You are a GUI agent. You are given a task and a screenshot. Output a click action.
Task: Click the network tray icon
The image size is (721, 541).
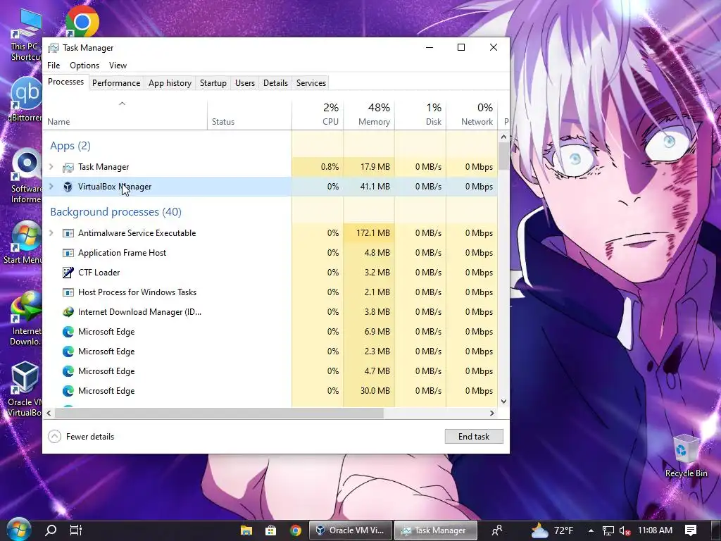pos(608,531)
